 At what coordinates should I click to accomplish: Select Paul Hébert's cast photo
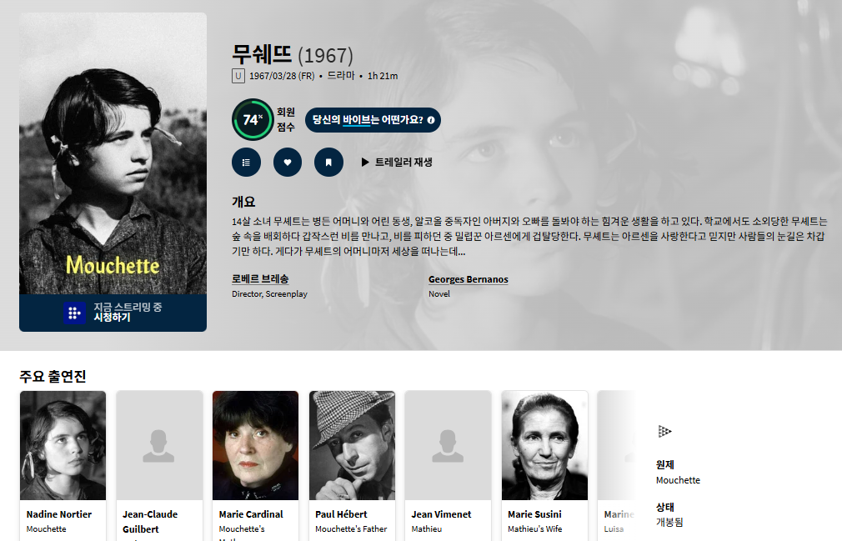[x=353, y=445]
